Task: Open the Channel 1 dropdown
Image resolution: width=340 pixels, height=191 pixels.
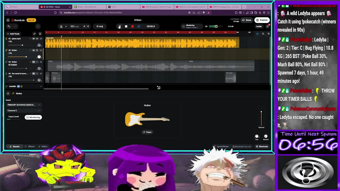Action: [x=23, y=111]
